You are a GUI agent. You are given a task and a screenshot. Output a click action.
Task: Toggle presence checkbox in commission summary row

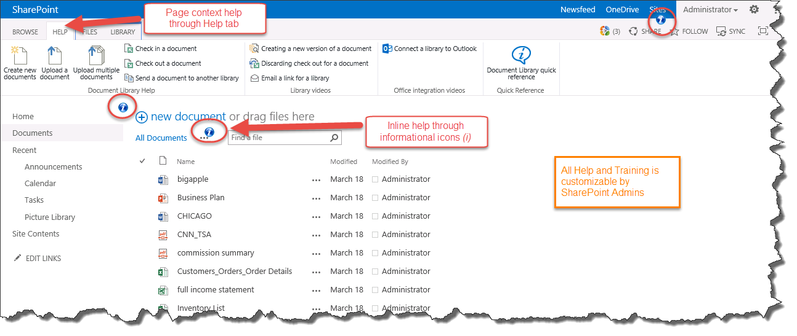coord(375,253)
